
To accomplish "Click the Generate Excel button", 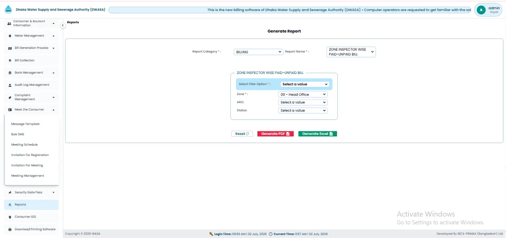I will [x=317, y=134].
